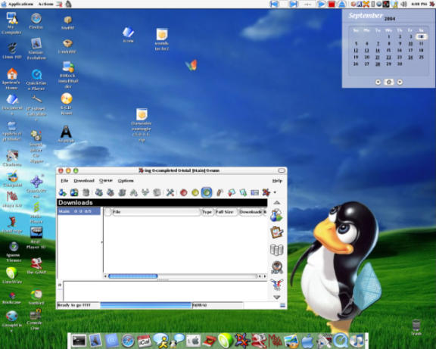
Task: Open The GIMP desktop icon
Action: [36, 266]
